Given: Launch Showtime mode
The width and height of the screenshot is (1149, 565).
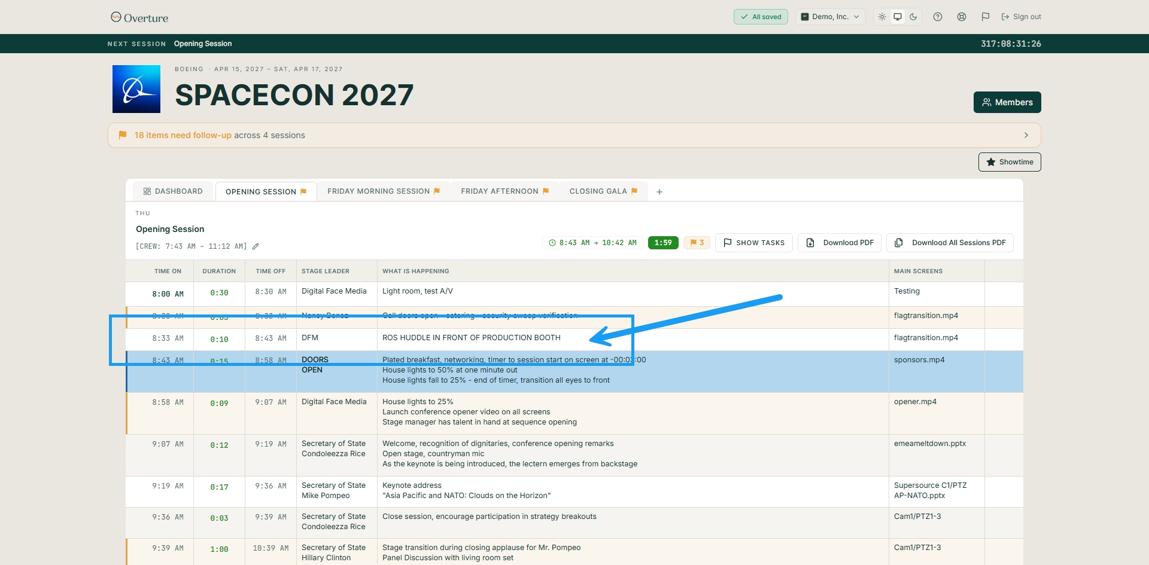Looking at the screenshot, I should 1010,162.
